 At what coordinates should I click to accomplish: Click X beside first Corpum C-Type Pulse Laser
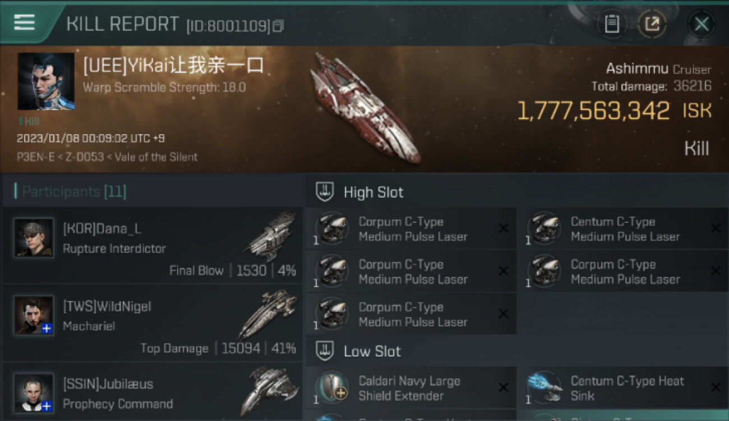tap(504, 228)
